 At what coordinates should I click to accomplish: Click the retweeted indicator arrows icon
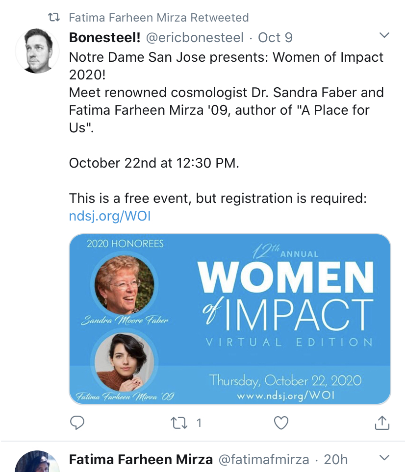54,18
